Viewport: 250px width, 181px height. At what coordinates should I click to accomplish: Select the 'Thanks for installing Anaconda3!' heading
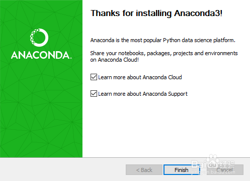(156, 13)
